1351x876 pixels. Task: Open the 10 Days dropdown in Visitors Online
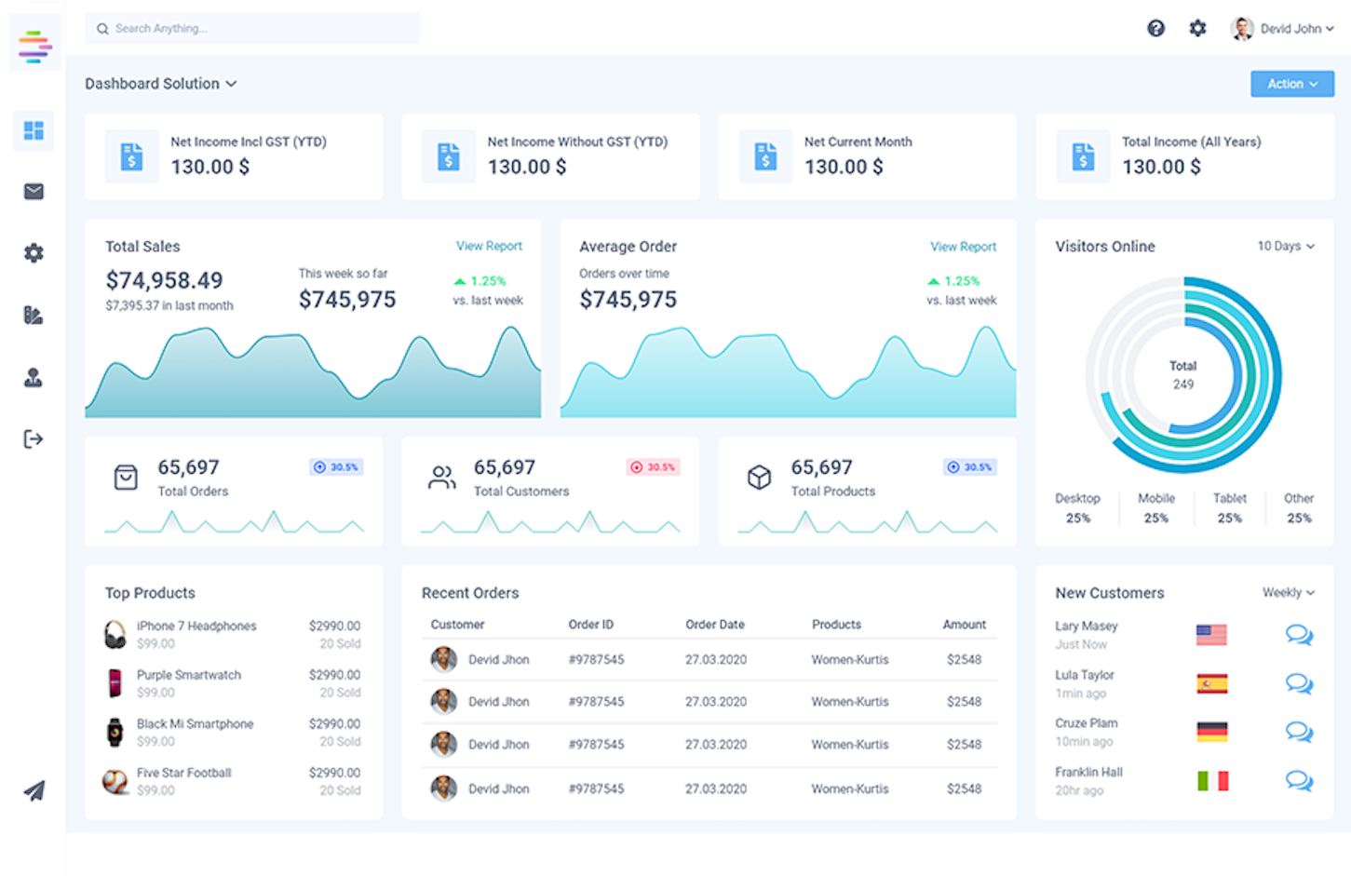[1286, 246]
